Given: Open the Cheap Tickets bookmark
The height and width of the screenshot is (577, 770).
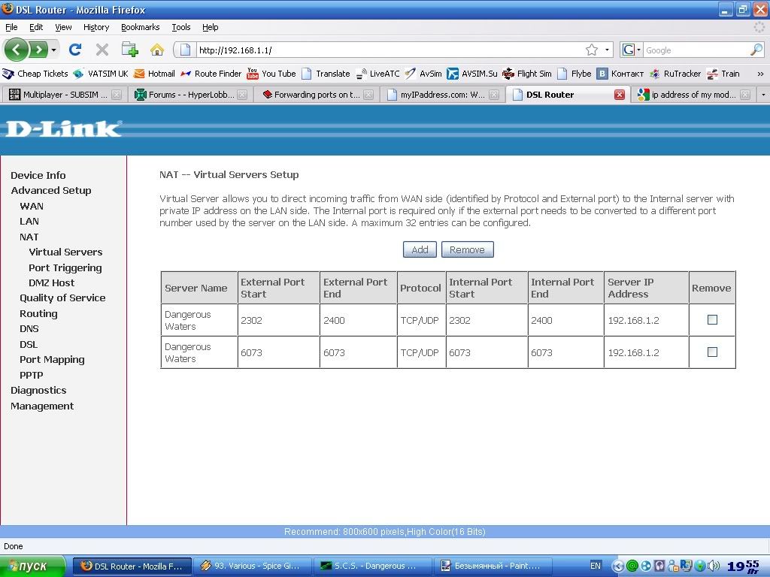Looking at the screenshot, I should 35,74.
